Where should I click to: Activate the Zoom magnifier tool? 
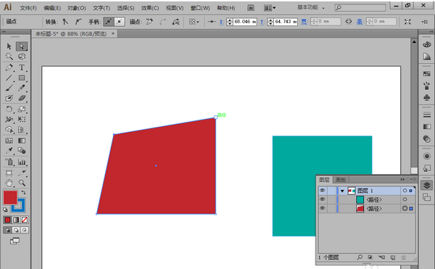click(x=22, y=183)
